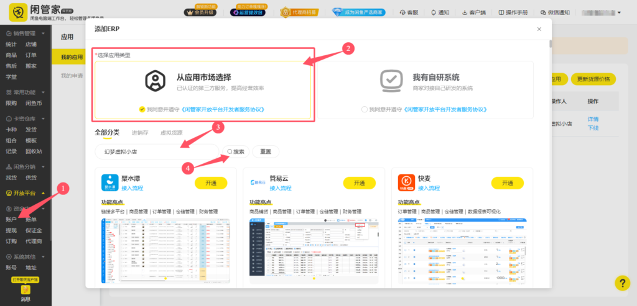Click 开通 for 聚水潭
Screen dimensions: 637x306
tap(211, 183)
